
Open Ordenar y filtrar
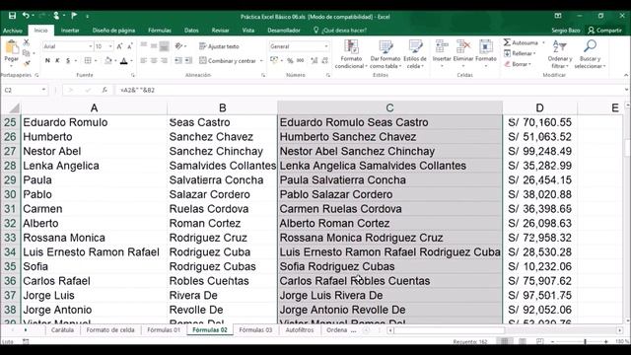point(560,54)
